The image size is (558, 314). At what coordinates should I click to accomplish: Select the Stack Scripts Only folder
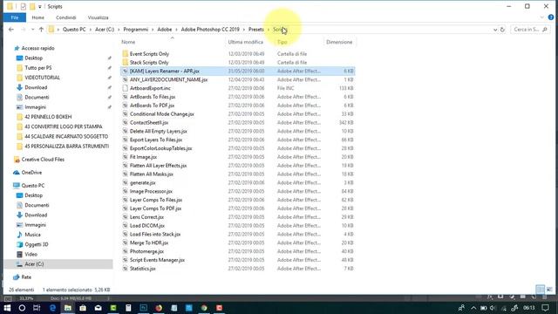click(149, 62)
